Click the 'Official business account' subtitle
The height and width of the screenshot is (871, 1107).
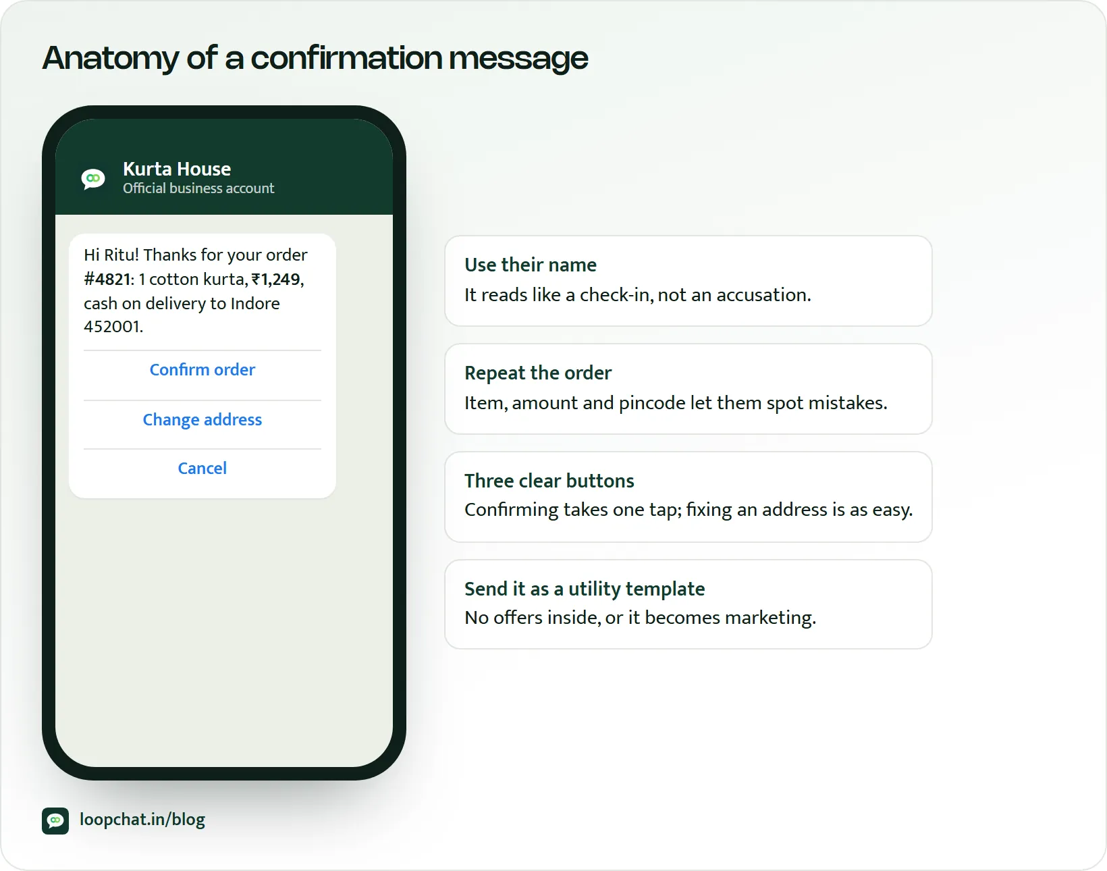pos(198,188)
